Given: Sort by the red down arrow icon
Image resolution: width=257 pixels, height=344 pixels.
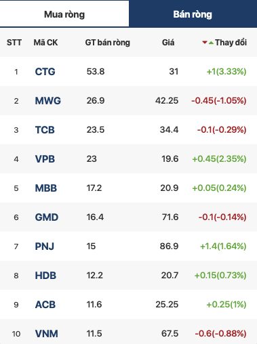Looking at the screenshot, I should coord(205,43).
